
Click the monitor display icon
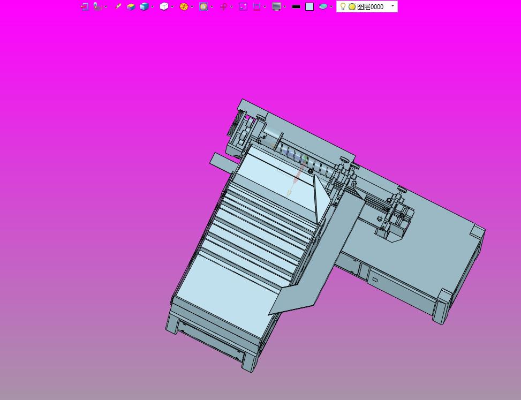click(276, 6)
